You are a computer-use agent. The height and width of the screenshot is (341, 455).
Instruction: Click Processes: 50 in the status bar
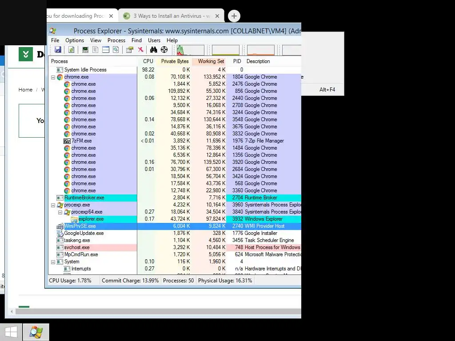pos(178,281)
